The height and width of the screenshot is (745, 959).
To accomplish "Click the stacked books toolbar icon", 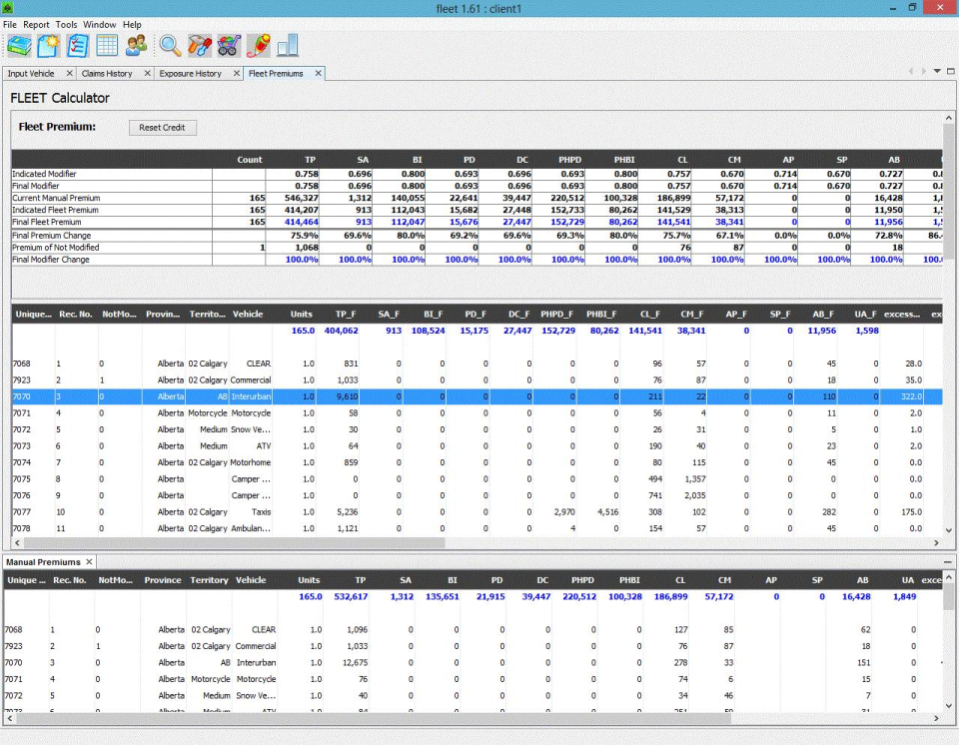I will pyautogui.click(x=19, y=46).
